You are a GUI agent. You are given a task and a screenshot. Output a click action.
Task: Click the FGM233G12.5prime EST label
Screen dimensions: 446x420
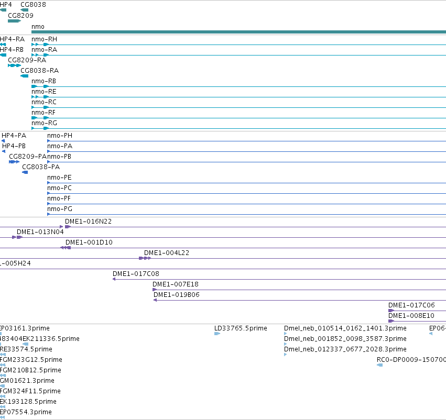tap(31, 360)
